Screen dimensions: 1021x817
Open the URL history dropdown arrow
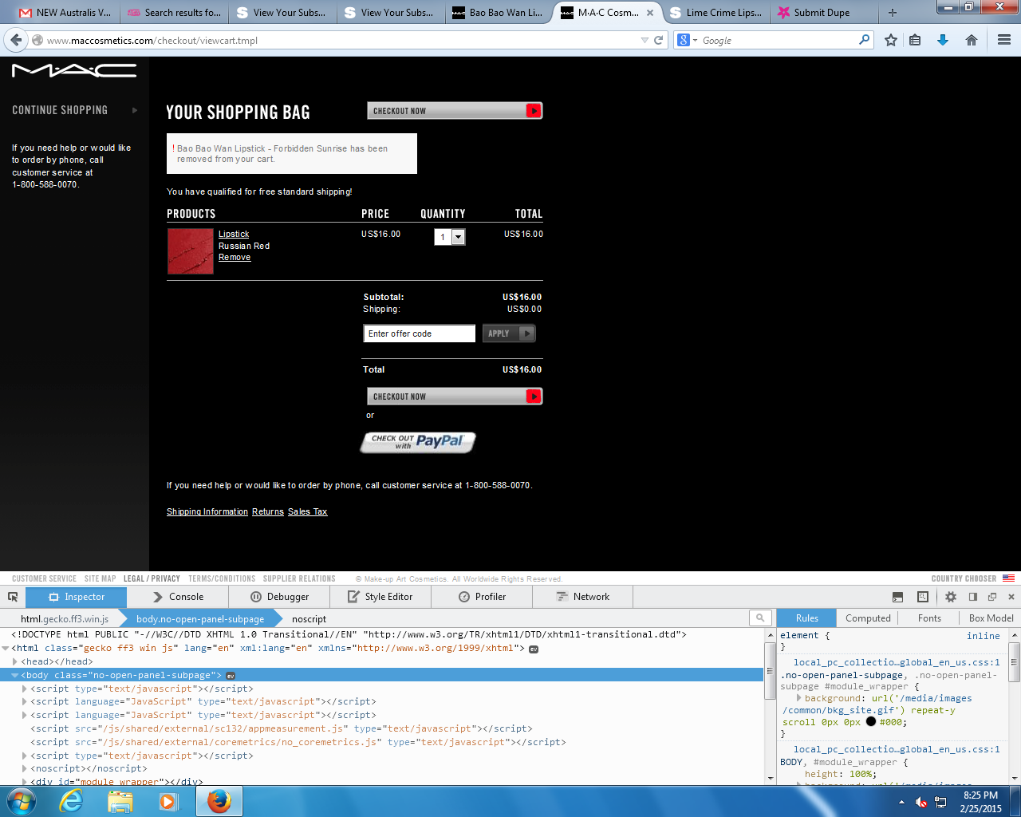coord(645,40)
